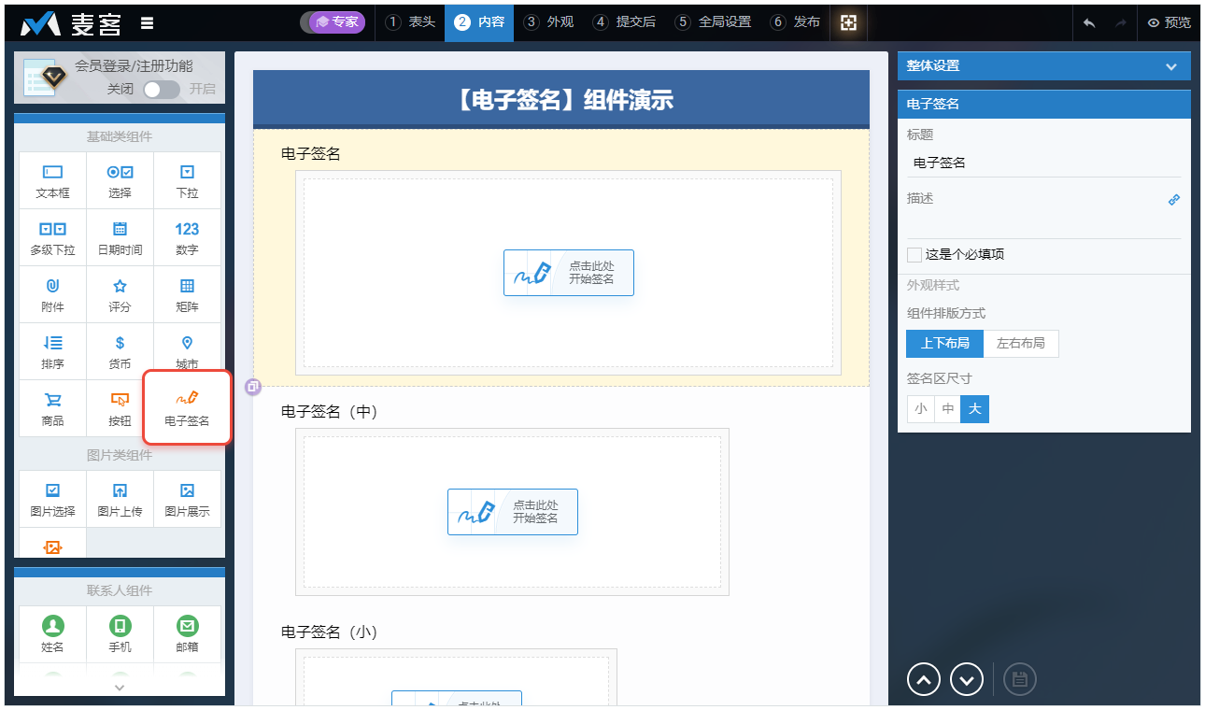
Task: Click 点击此处开始签名 in 电子签名（中）
Action: 513,512
